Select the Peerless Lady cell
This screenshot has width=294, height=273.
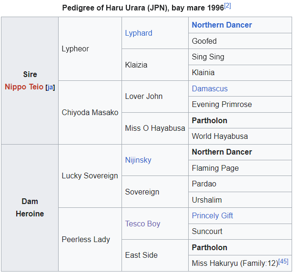click(90, 240)
